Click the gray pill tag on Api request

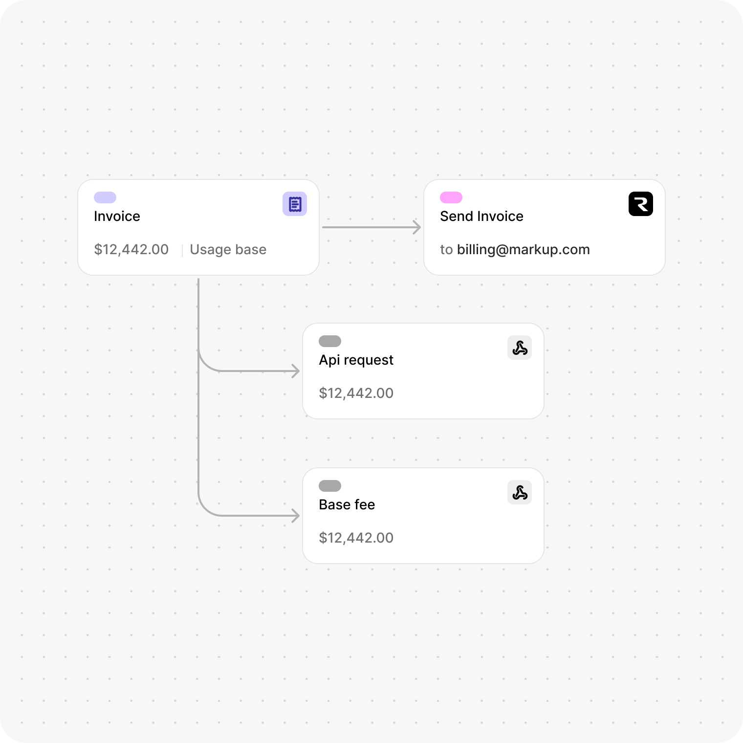coord(330,341)
